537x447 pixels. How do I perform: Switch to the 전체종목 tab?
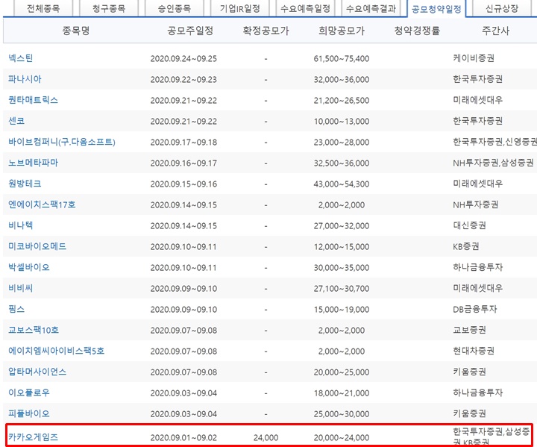(x=43, y=8)
